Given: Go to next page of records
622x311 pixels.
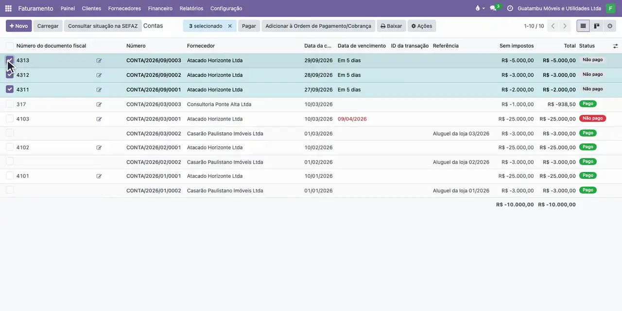Looking at the screenshot, I should pyautogui.click(x=565, y=26).
